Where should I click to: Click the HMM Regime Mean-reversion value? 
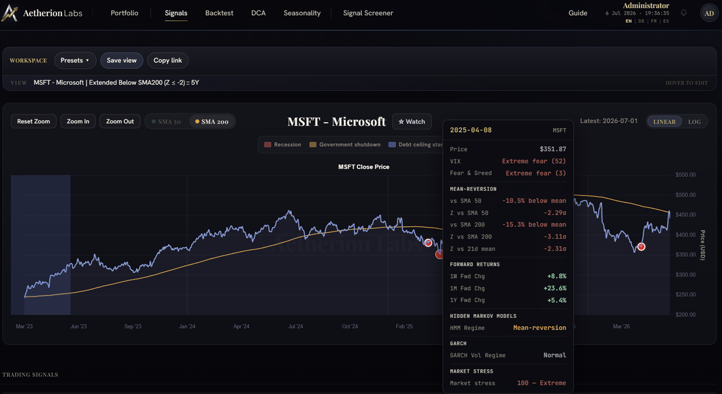point(539,328)
